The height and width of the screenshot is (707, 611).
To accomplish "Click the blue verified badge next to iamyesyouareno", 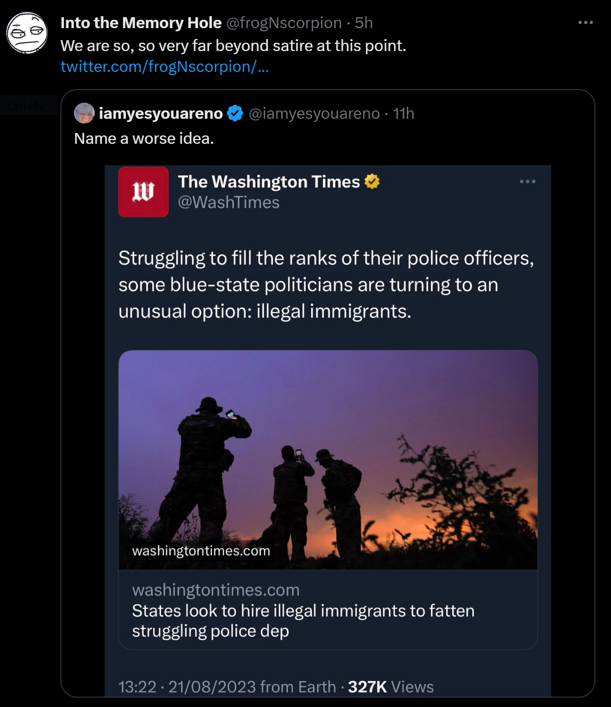I will tap(235, 113).
